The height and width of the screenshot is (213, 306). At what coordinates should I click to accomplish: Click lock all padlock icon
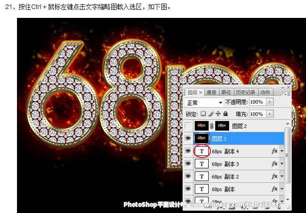[225, 114]
